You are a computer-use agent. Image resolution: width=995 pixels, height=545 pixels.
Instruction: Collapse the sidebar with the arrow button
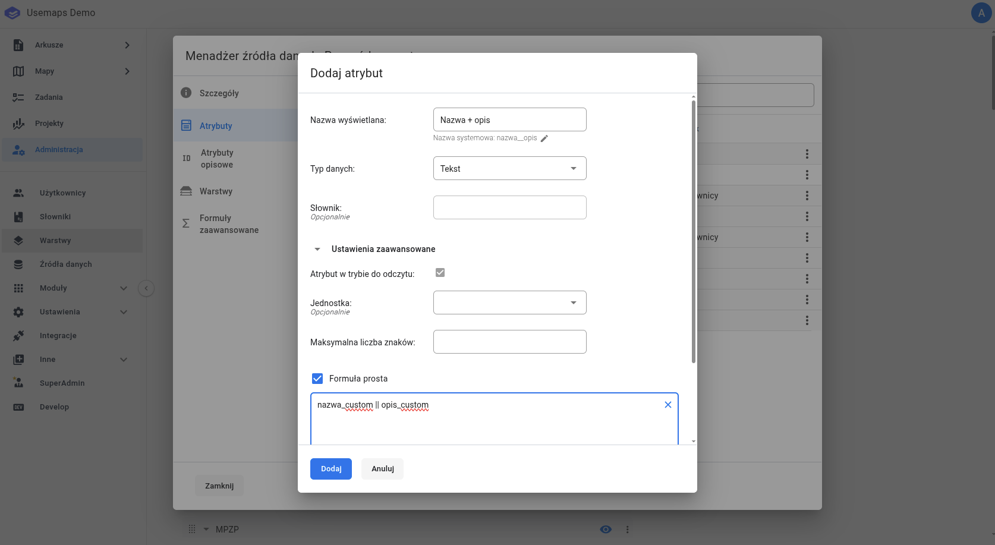point(146,288)
